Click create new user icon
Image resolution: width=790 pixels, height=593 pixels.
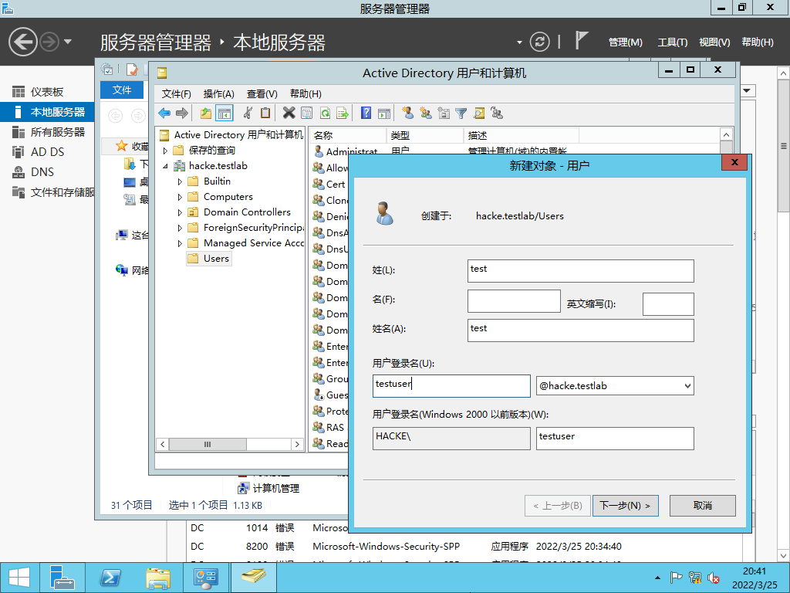pos(407,114)
